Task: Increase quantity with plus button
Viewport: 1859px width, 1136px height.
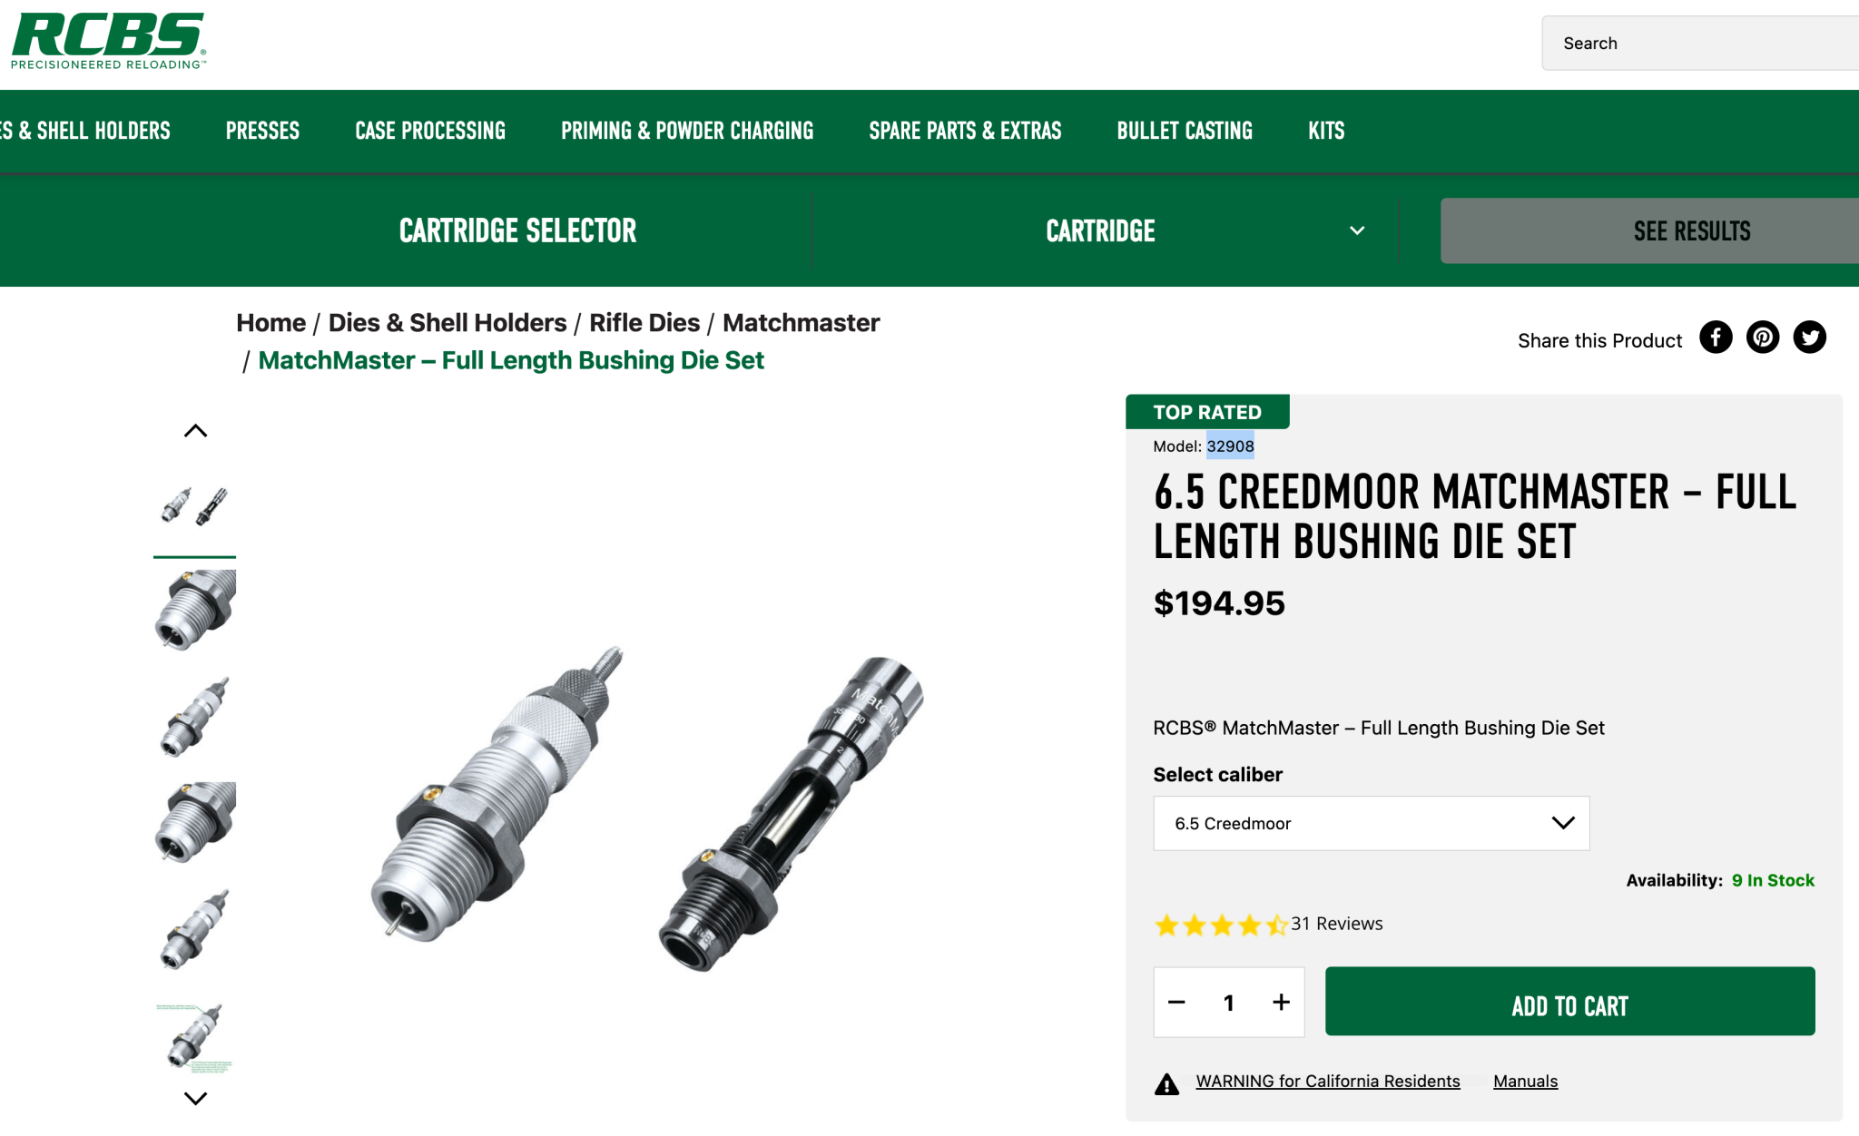Action: [x=1281, y=1002]
